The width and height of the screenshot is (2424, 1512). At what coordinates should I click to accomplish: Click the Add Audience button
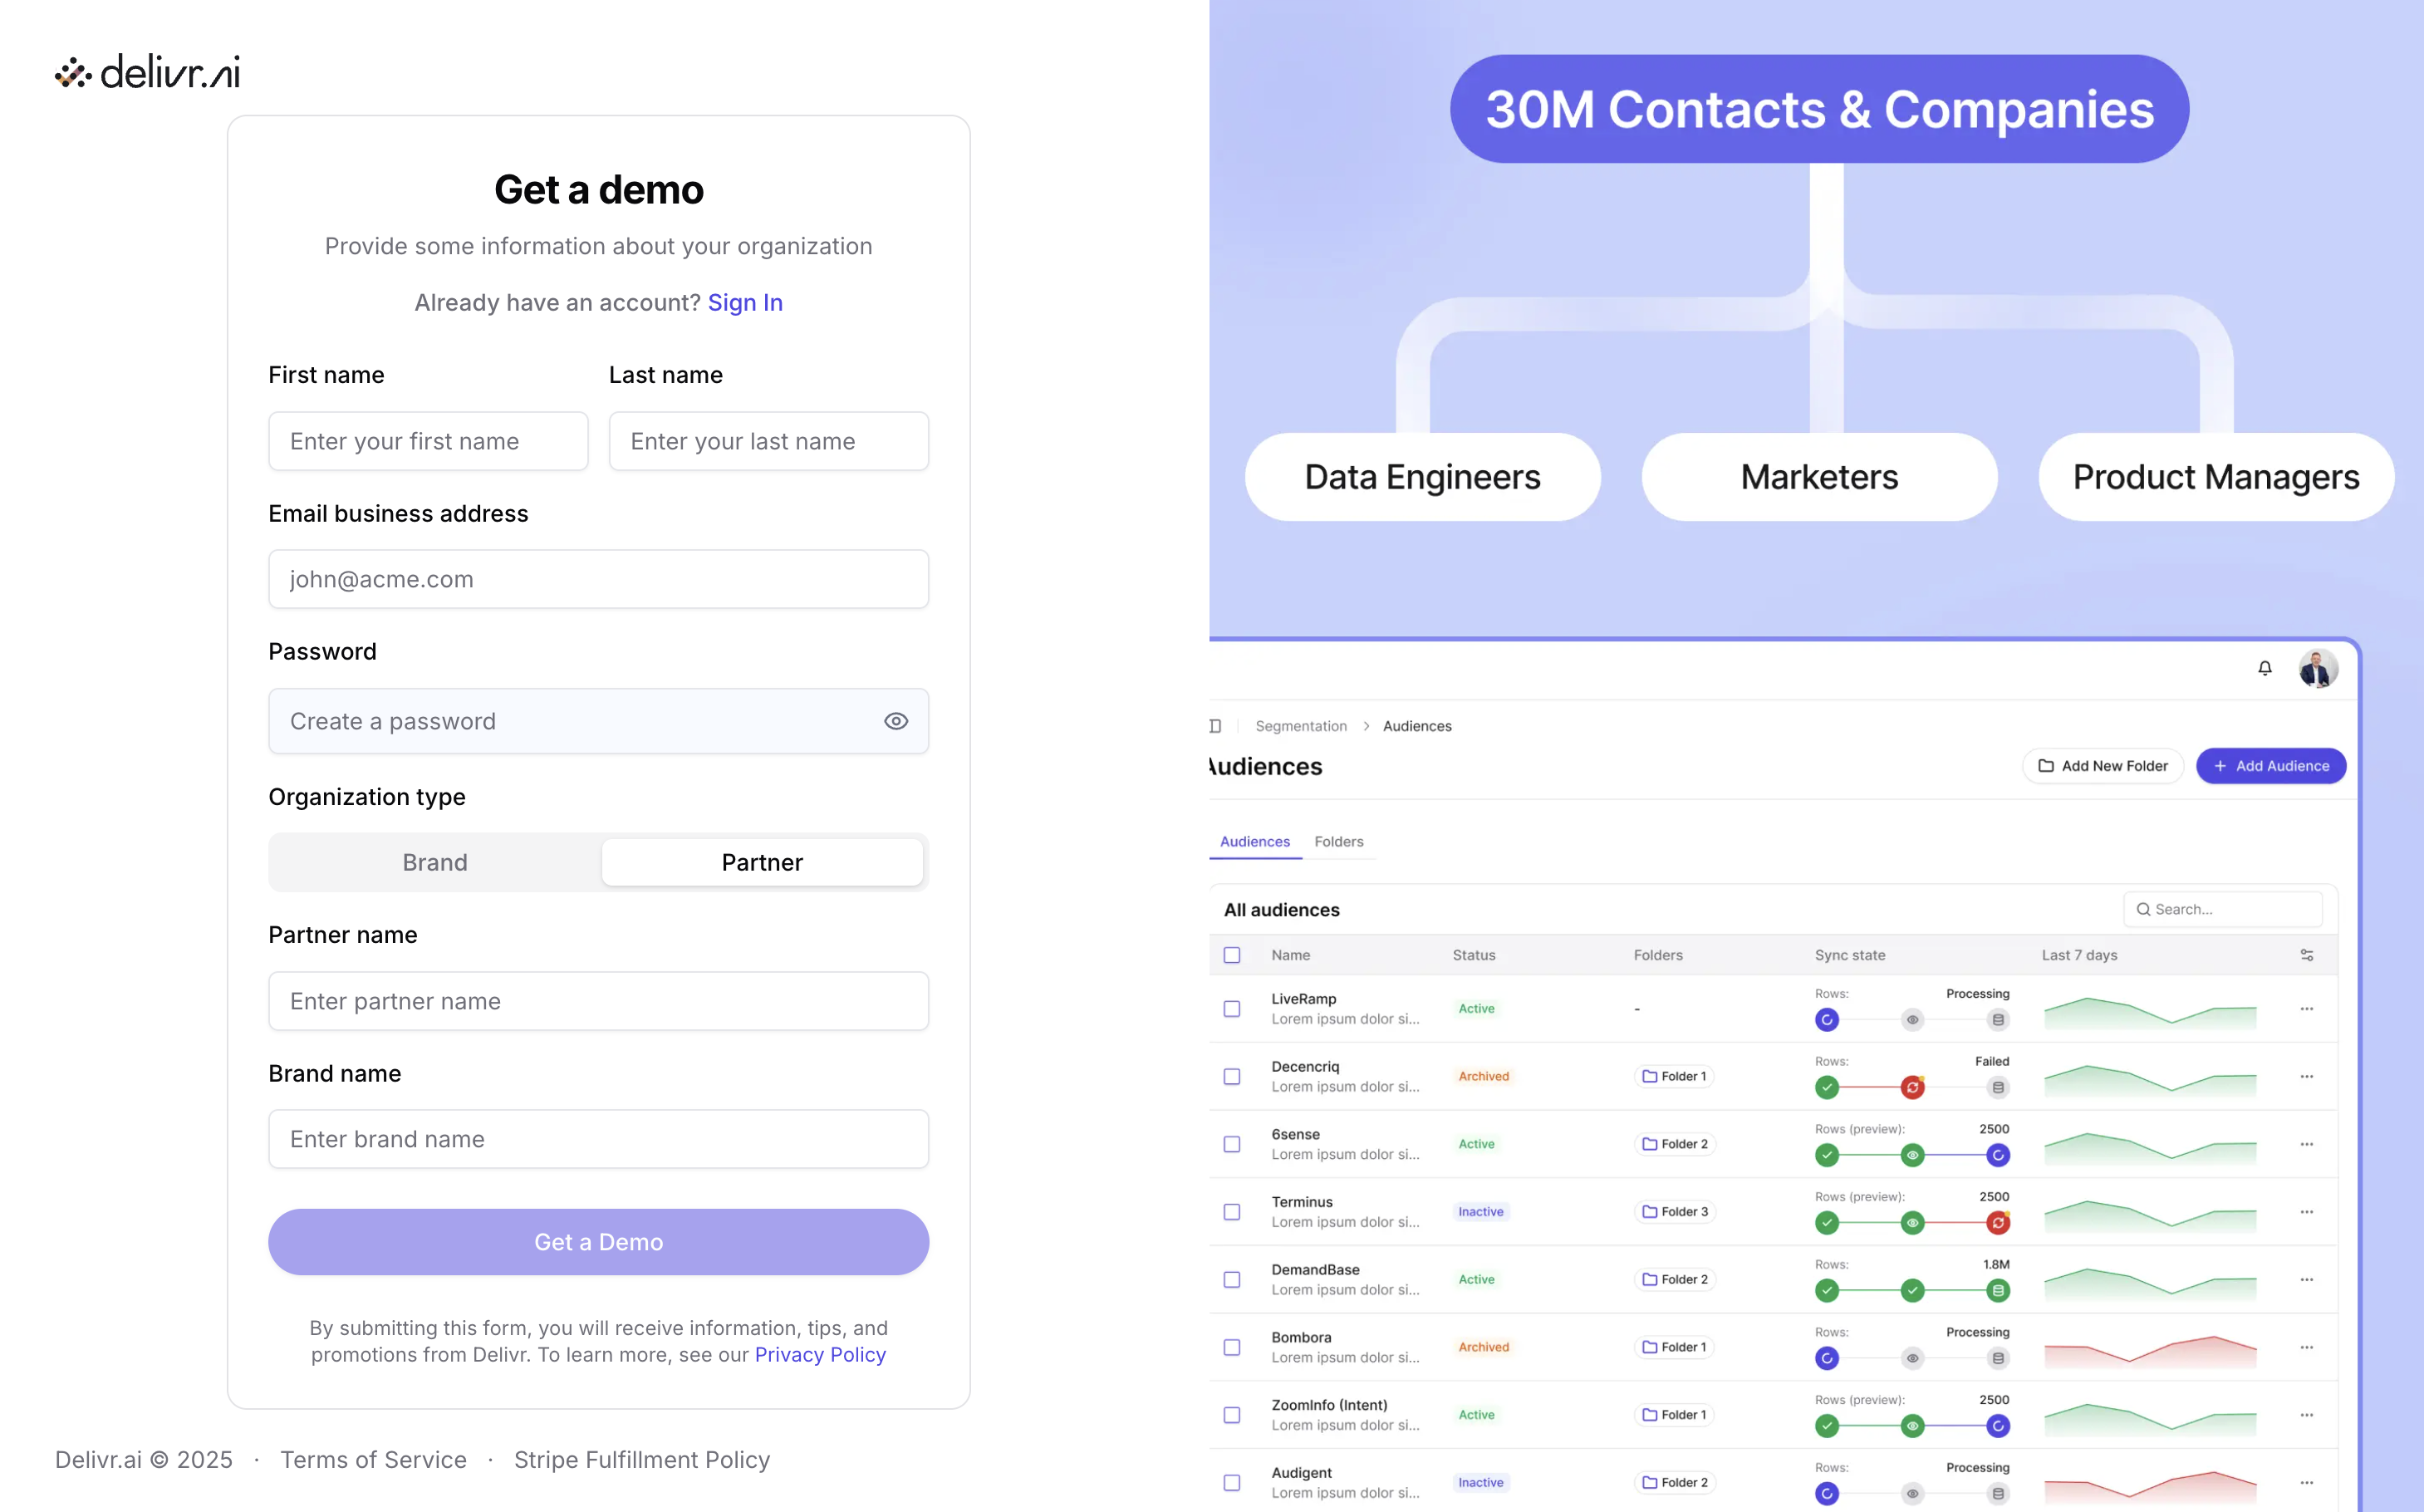[2270, 766]
